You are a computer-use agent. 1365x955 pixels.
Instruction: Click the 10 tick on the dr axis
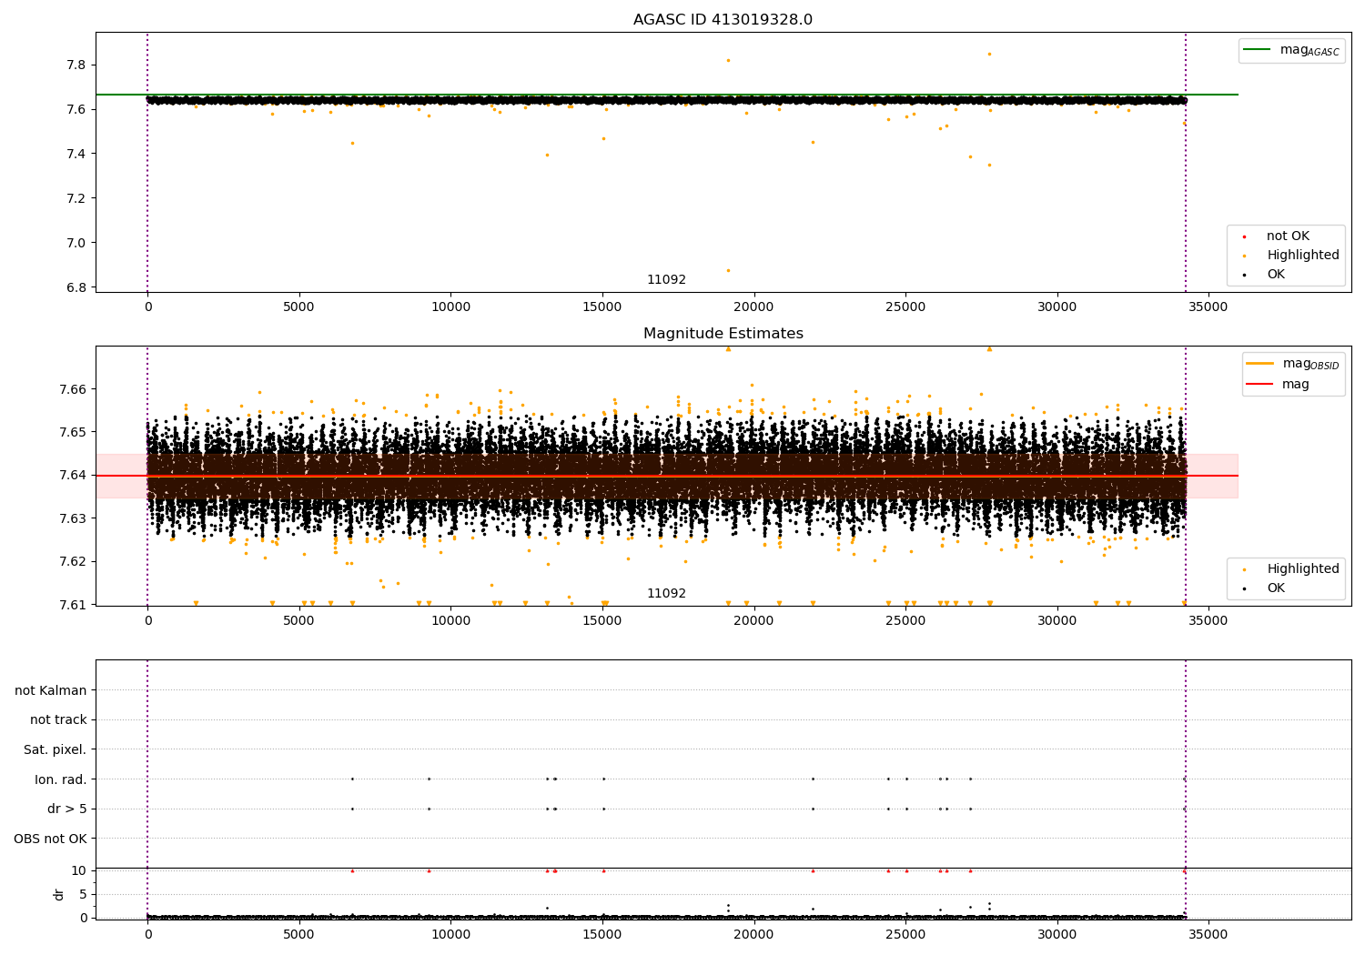point(79,870)
